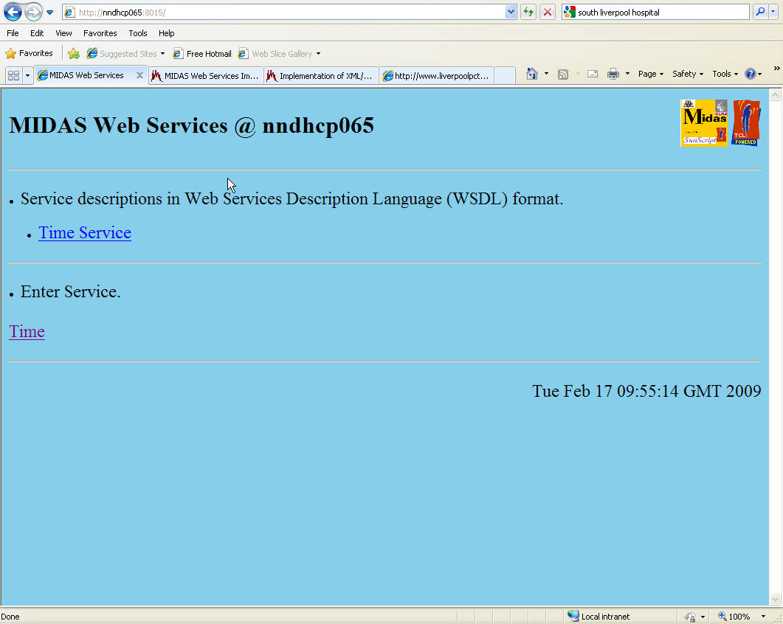Open the Time Service WSDL link
Screen dimensions: 783x624
(85, 233)
